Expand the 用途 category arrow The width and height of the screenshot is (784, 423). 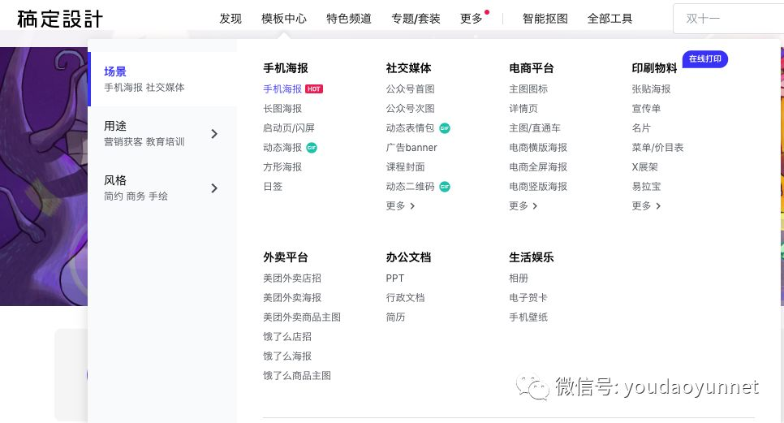pyautogui.click(x=214, y=133)
